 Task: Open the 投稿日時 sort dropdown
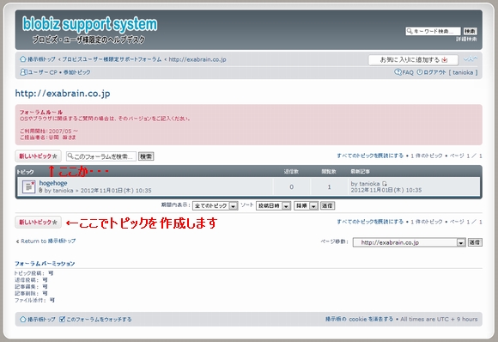[273, 206]
